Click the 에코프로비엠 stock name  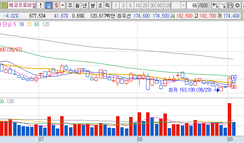[x=22, y=6]
